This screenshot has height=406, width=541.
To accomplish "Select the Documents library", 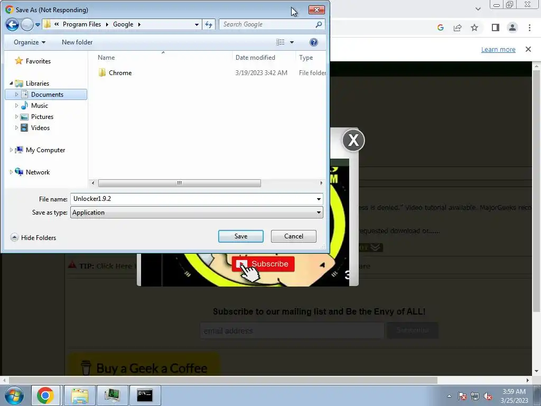I will 47,94.
